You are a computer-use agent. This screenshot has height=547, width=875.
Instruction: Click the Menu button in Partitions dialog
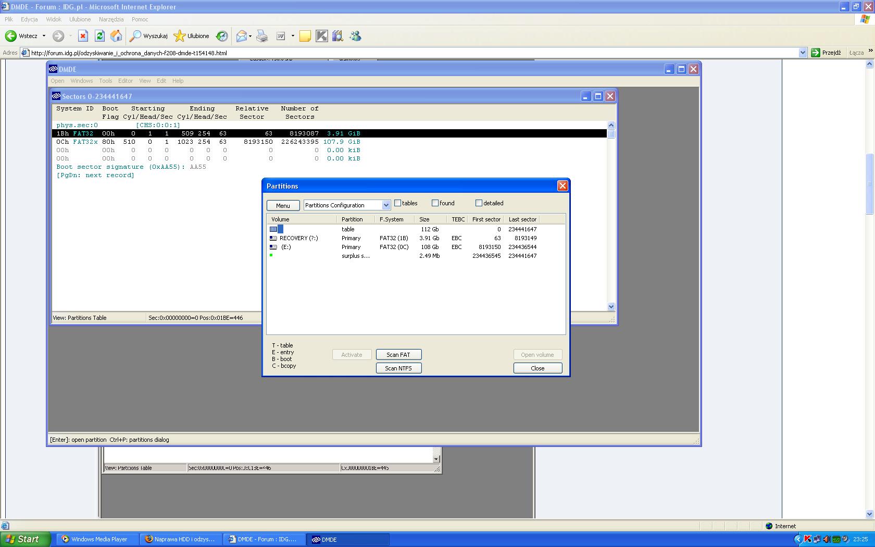[x=283, y=206]
